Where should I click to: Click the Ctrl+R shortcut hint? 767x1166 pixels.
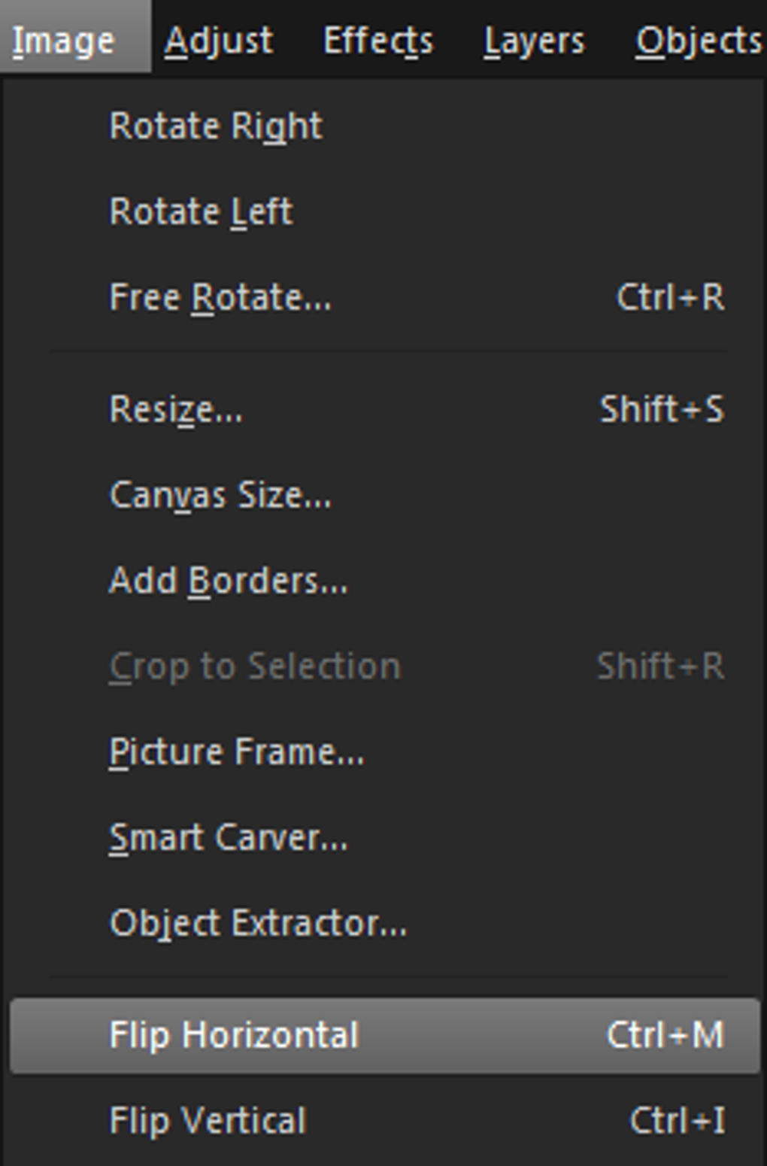click(670, 297)
